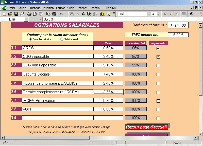Screen dimensions: 203x146
Task: Click the justify alignment icon
Action: click(184, 14)
